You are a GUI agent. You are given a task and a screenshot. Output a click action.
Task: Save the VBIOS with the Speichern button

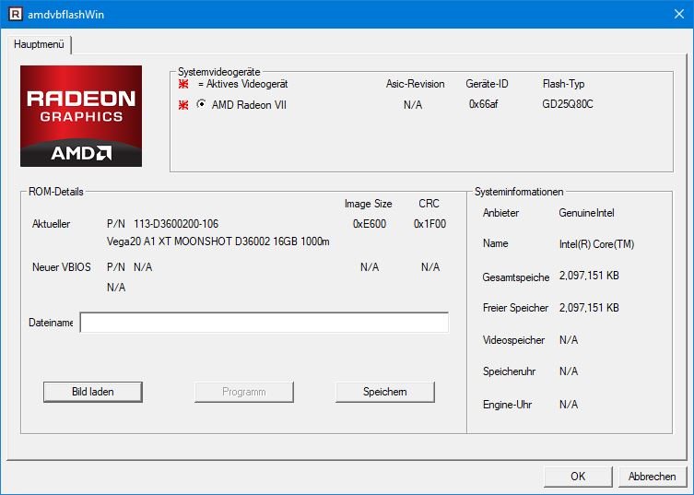tap(384, 392)
